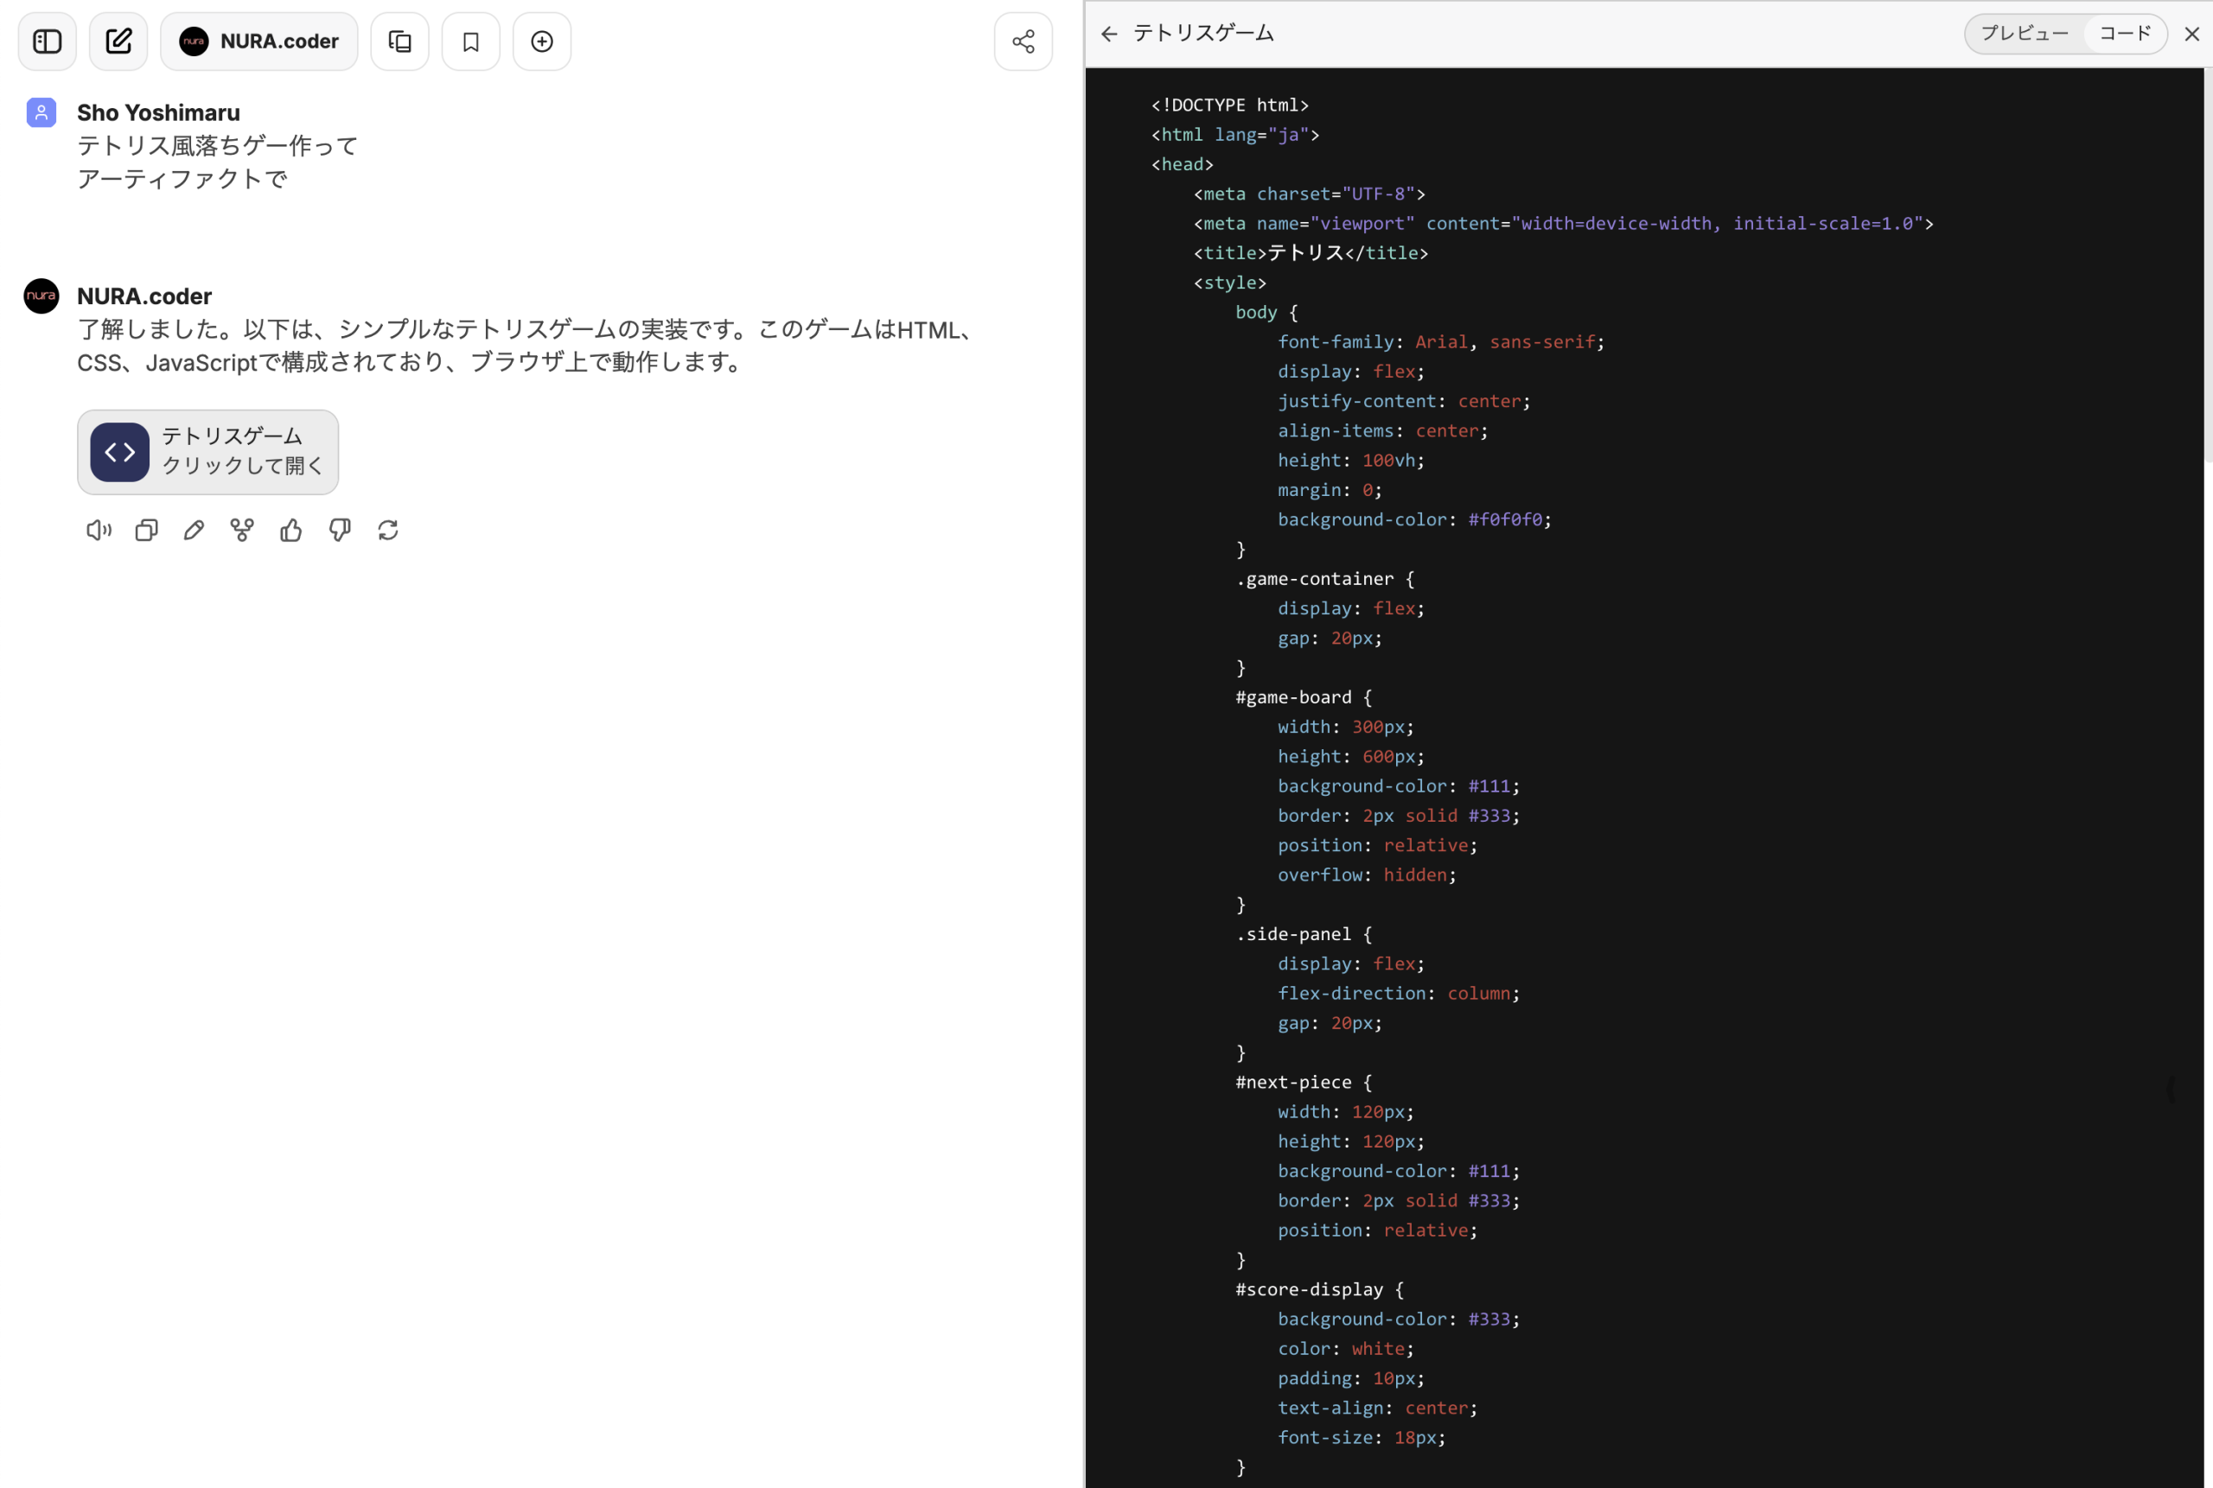Share the conversation
2213x1488 pixels.
point(1023,41)
